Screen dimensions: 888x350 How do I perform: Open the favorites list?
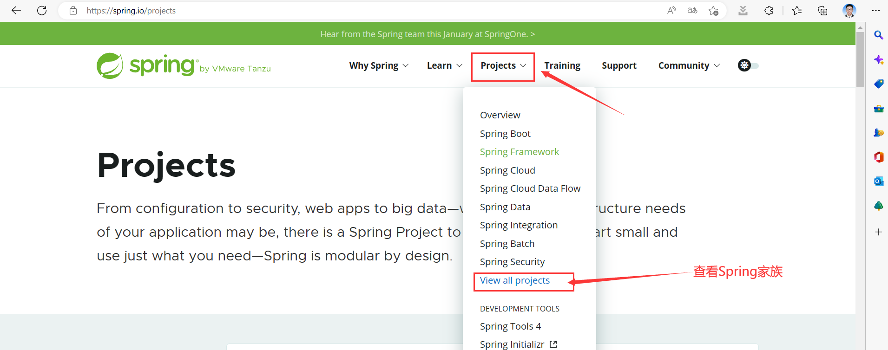(797, 10)
